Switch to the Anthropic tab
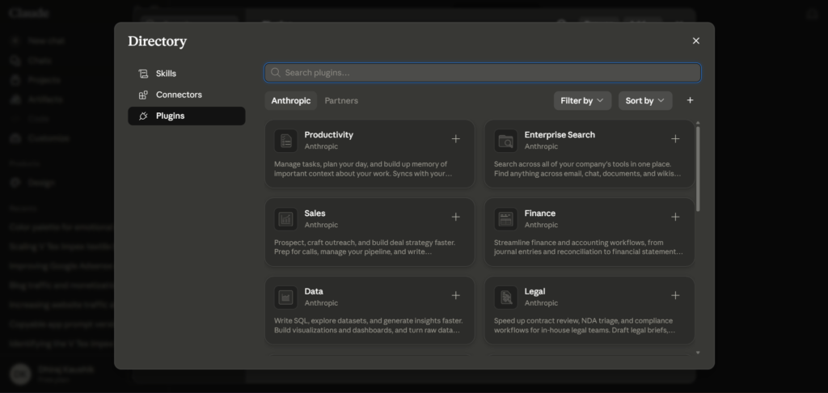Screen dimensions: 828x393 291,100
